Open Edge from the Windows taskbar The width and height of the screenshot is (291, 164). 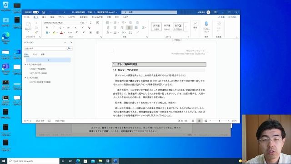[78, 161]
